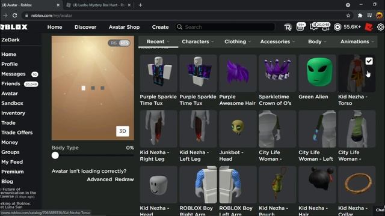Switch to the Luobu Mystery Box Hunt tab
The image size is (385, 216).
point(99,5)
